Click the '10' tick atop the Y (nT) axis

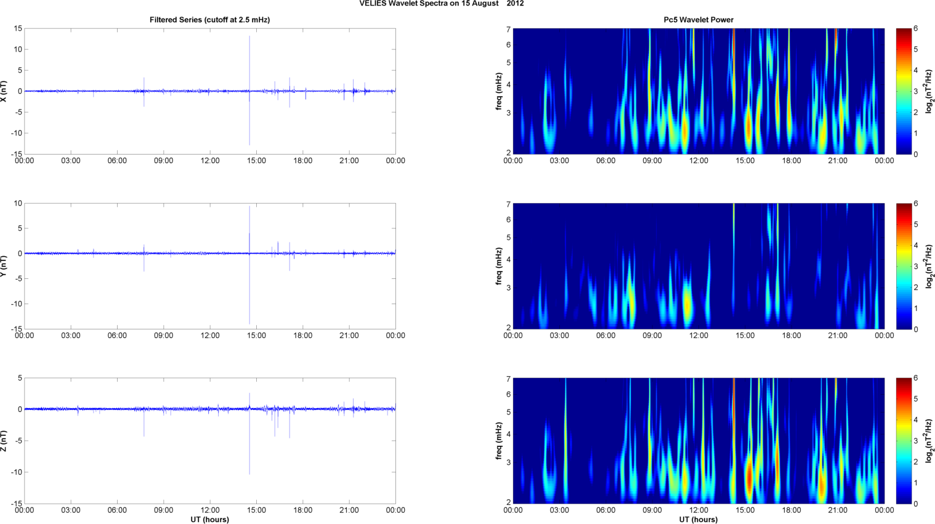point(18,203)
